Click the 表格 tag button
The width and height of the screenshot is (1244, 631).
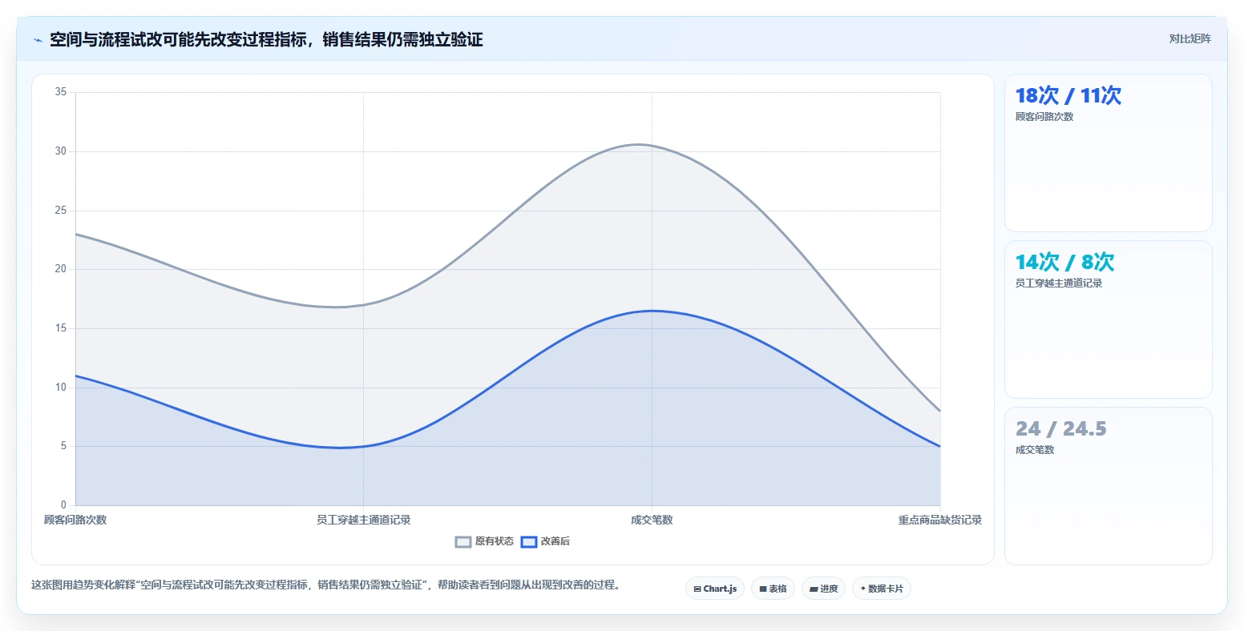(773, 589)
